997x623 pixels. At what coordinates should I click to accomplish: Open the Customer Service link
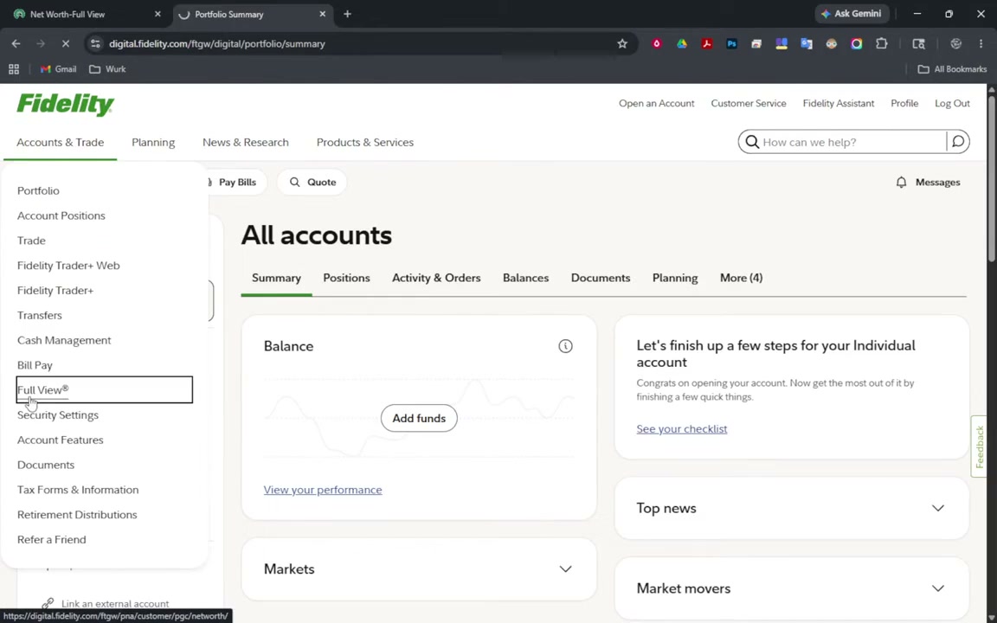(x=749, y=104)
